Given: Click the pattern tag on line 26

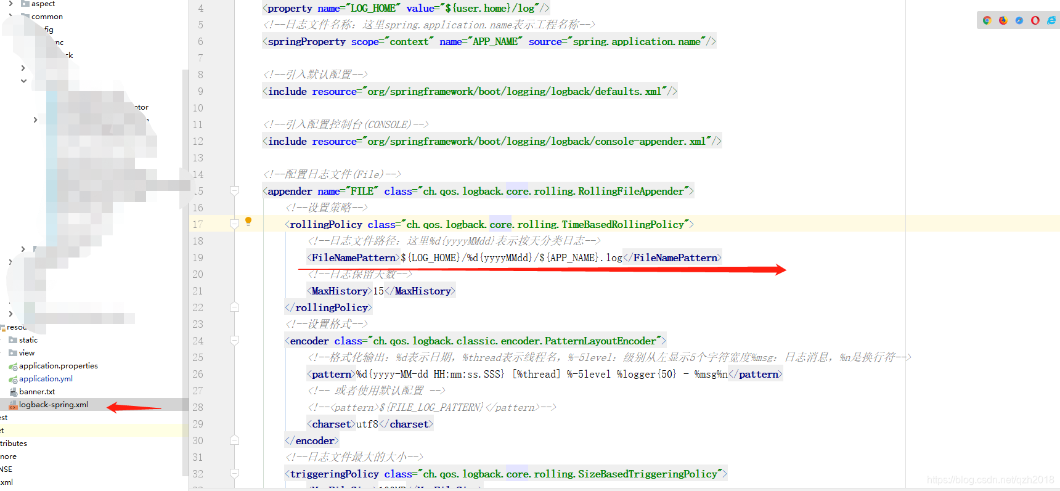Looking at the screenshot, I should [x=332, y=374].
